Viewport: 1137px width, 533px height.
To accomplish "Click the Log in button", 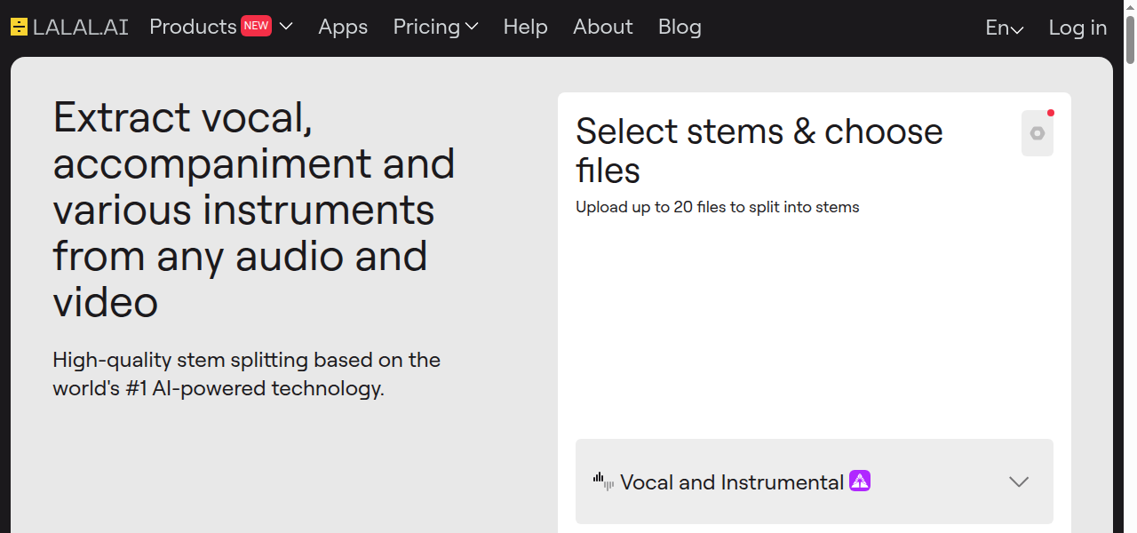I will pos(1077,28).
